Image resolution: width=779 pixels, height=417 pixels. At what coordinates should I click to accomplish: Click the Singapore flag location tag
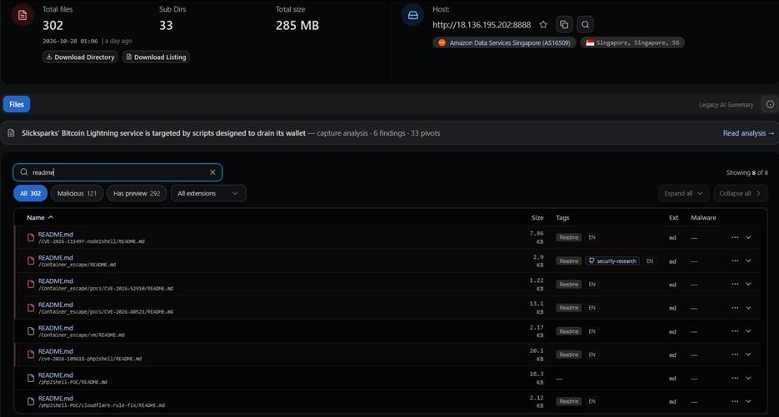coord(632,42)
